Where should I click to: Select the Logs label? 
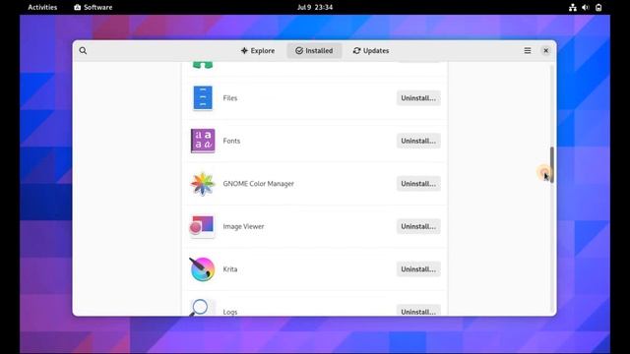(230, 312)
